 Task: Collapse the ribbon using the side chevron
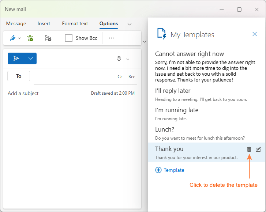144,41
